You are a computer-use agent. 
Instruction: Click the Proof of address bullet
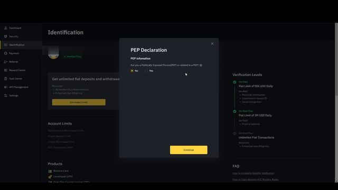(x=251, y=124)
